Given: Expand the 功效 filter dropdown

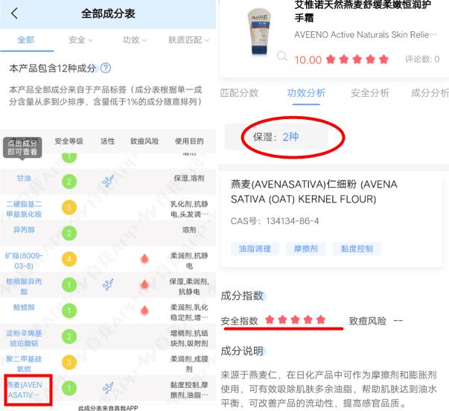Looking at the screenshot, I should coord(134,39).
